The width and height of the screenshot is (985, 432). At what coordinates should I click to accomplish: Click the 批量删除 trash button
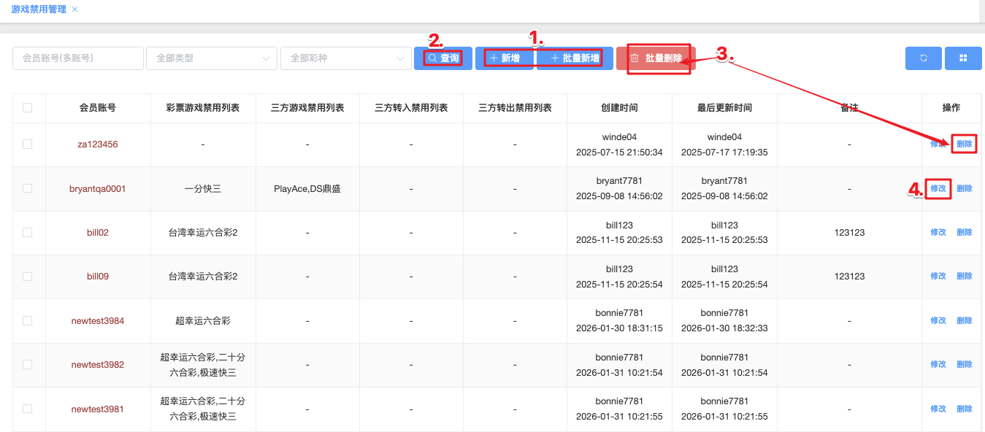click(x=656, y=58)
